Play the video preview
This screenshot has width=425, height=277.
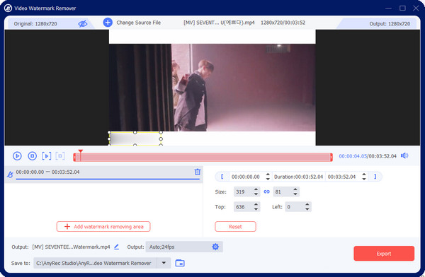coord(17,155)
